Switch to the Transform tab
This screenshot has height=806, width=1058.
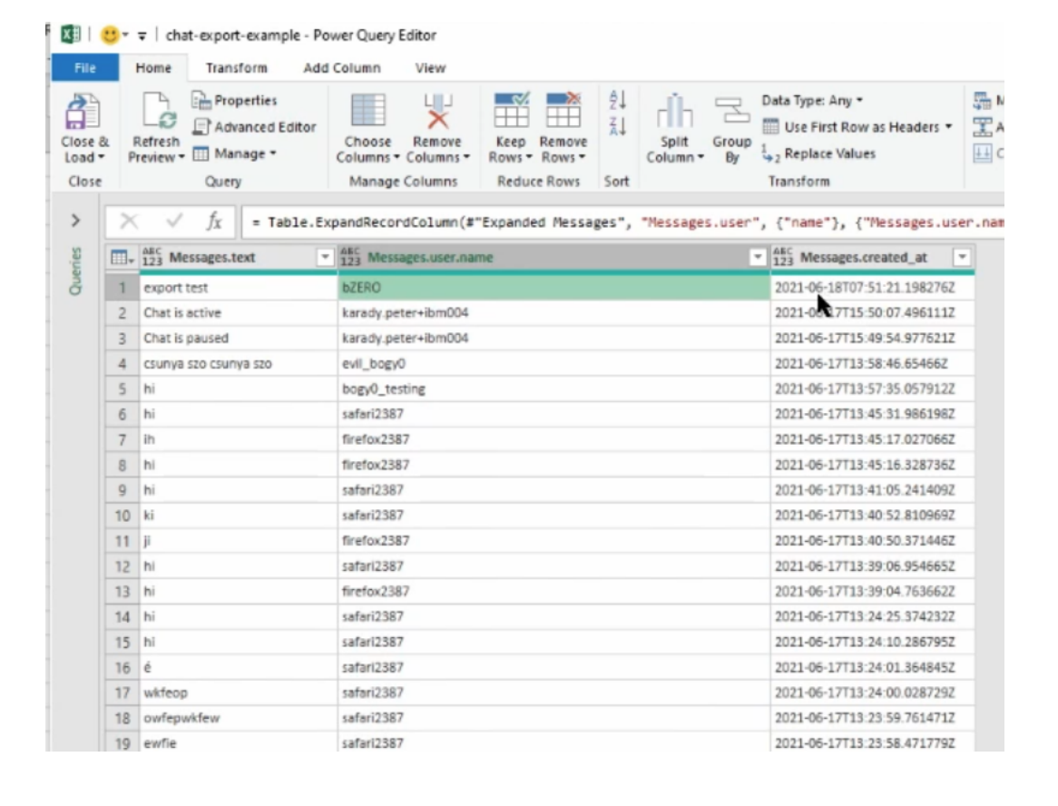tap(236, 67)
